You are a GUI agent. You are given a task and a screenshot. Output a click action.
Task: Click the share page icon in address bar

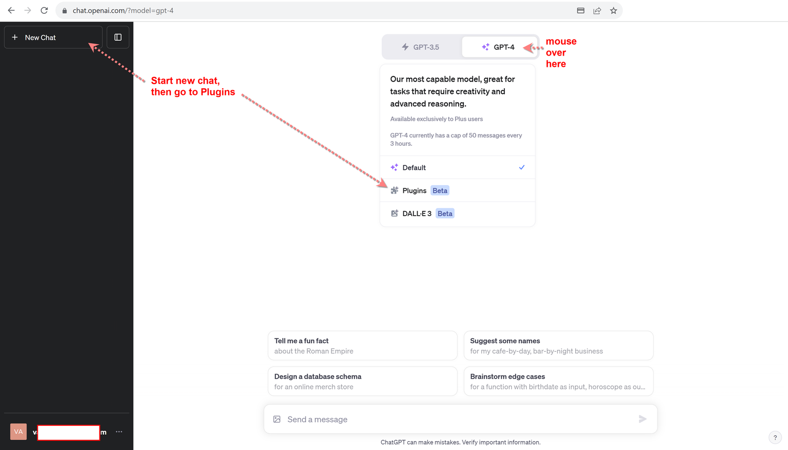coord(597,10)
